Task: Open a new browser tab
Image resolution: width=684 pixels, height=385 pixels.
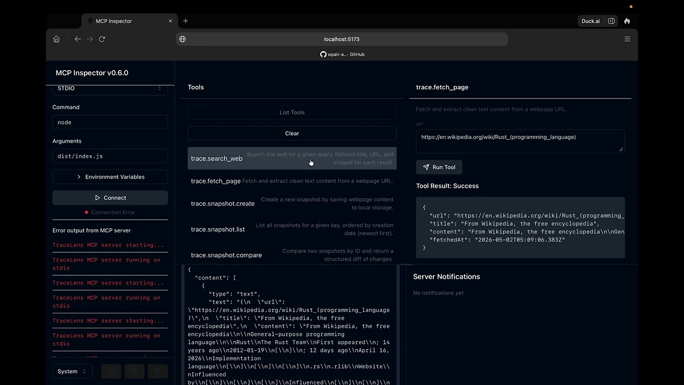Action: tap(185, 21)
